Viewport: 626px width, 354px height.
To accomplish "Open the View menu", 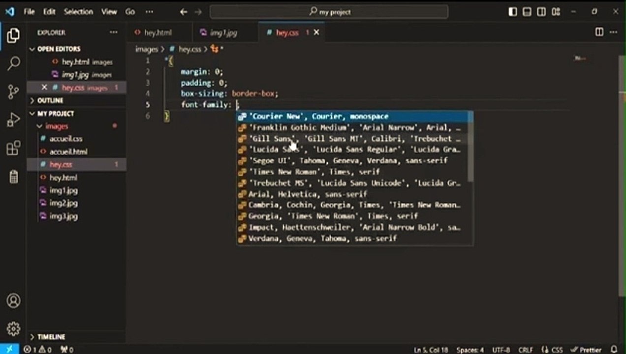I will click(x=109, y=12).
